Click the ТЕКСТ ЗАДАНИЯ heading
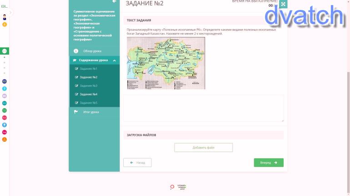350x196 pixels. (139, 20)
